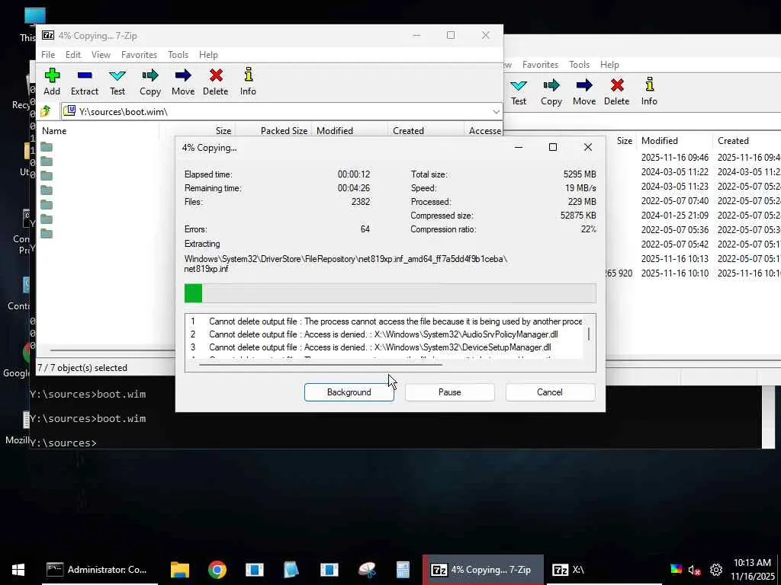Screen dimensions: 781x585
Task: Open Favorites menu in background 7-Zip window
Action: coord(541,65)
